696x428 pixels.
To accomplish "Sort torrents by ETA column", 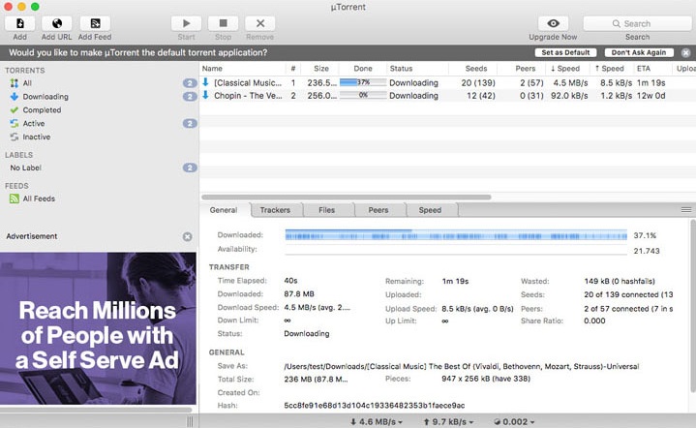I will pyautogui.click(x=652, y=69).
